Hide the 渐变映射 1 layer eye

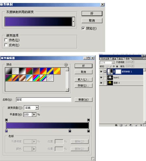[x=101, y=72]
